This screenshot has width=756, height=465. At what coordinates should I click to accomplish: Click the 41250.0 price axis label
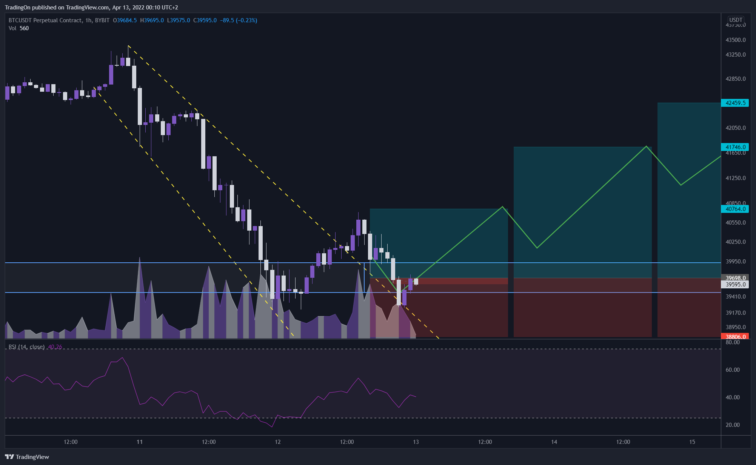pyautogui.click(x=736, y=178)
